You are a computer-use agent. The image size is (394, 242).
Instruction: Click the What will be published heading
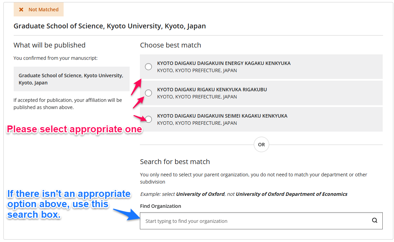50,45
